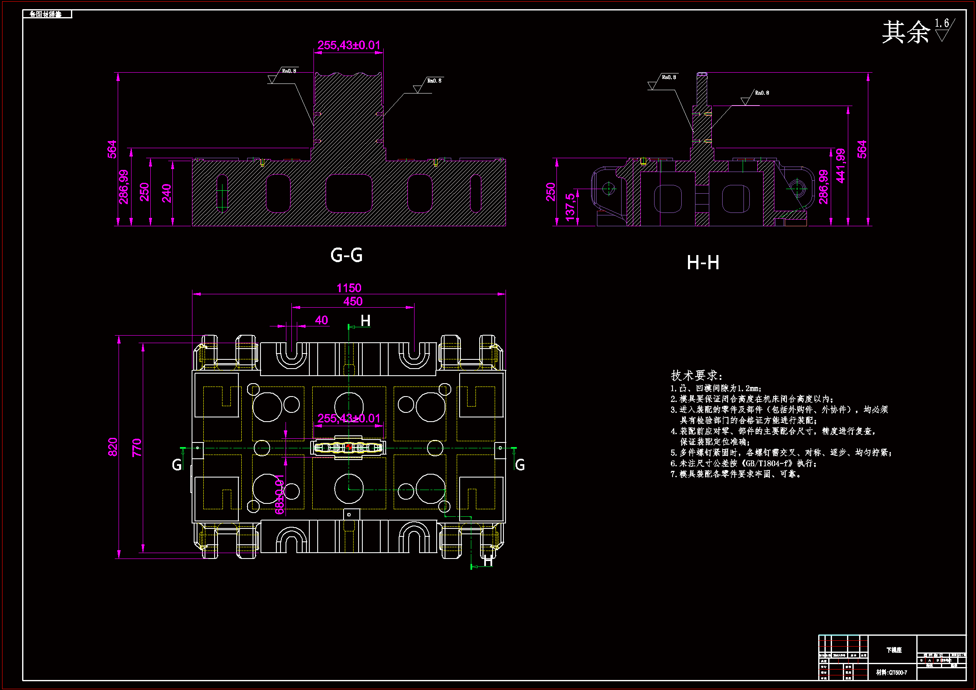Click the 820 vertical dimension text

pos(113,447)
